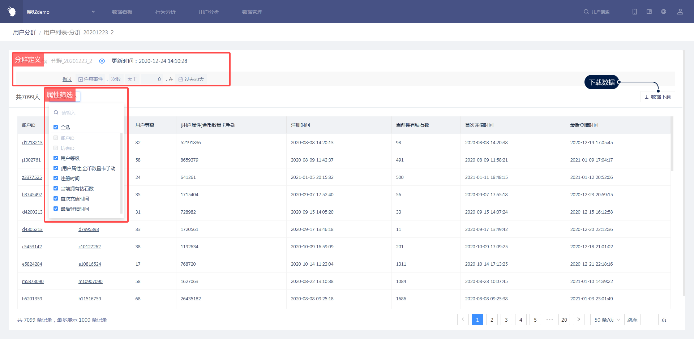Open account ID link d1218213
Screen dimensions: 694x339
[x=32, y=143]
